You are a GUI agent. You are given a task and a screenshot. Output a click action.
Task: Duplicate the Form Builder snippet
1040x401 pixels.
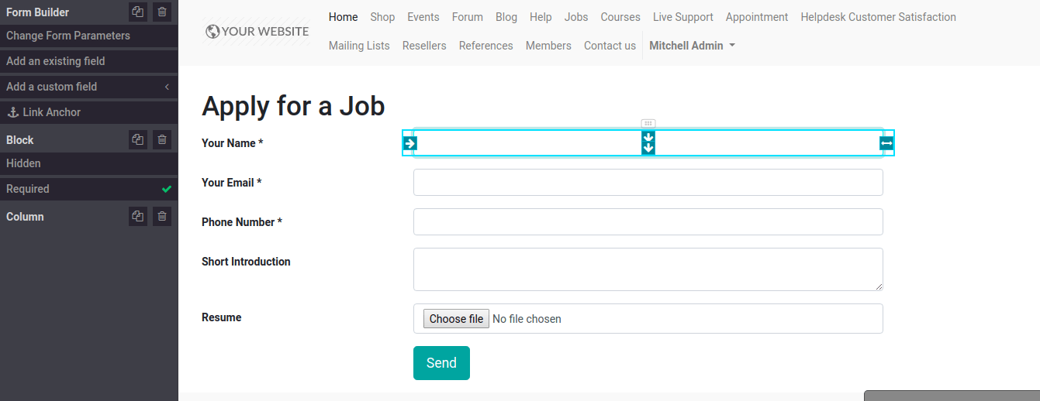(x=137, y=12)
